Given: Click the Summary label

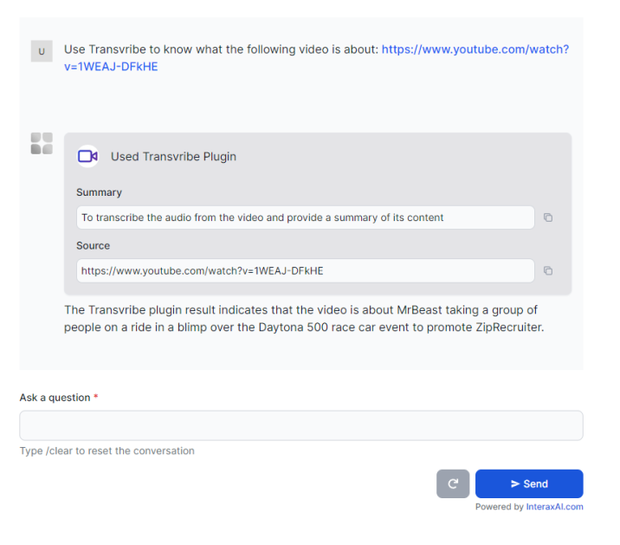Looking at the screenshot, I should pos(99,192).
